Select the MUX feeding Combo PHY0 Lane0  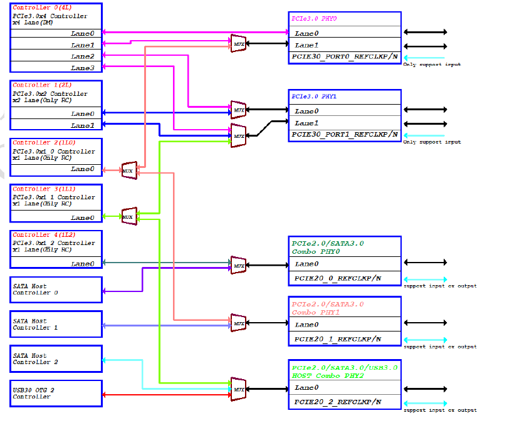pyautogui.click(x=239, y=266)
